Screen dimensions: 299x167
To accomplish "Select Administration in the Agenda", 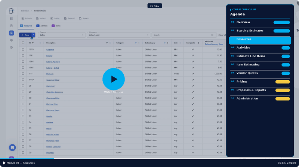I will (260, 99).
